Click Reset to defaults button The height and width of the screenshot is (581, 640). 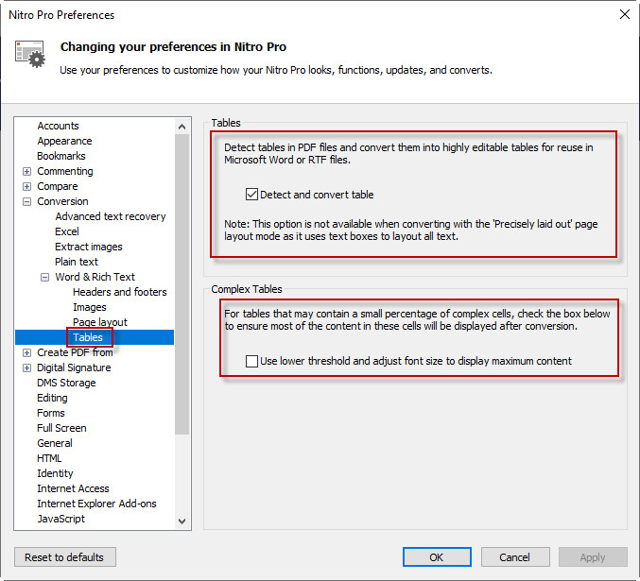coord(65,557)
